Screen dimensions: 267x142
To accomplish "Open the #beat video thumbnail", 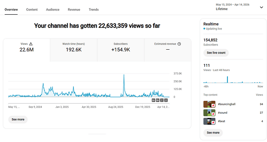I will click(209, 121).
